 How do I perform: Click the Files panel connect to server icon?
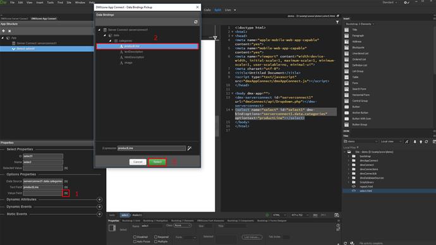click(x=407, y=141)
